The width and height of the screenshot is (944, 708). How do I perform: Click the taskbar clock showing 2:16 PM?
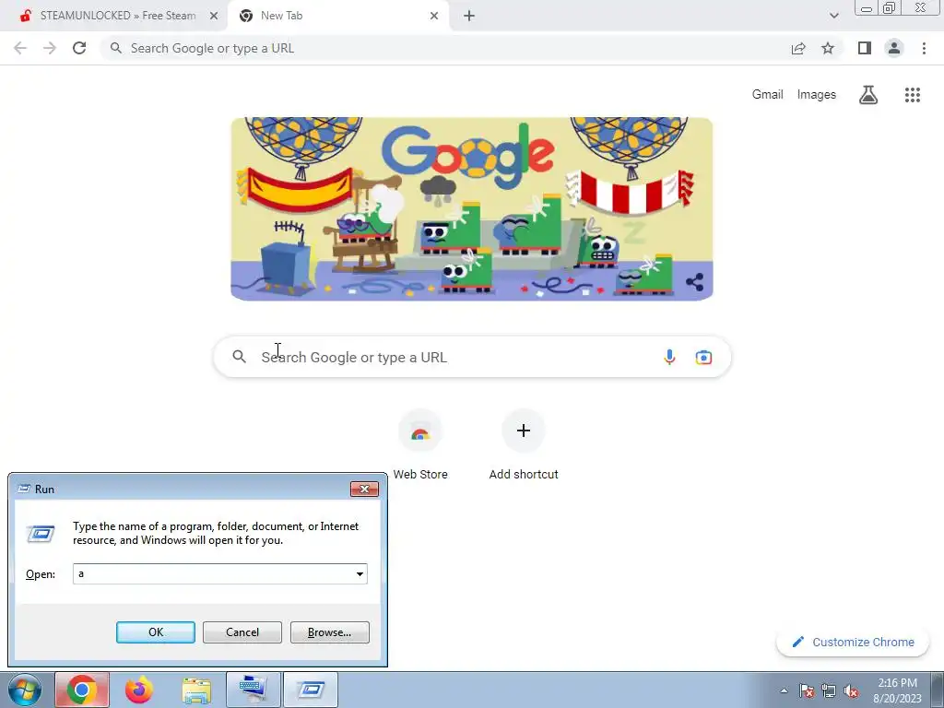coord(897,690)
